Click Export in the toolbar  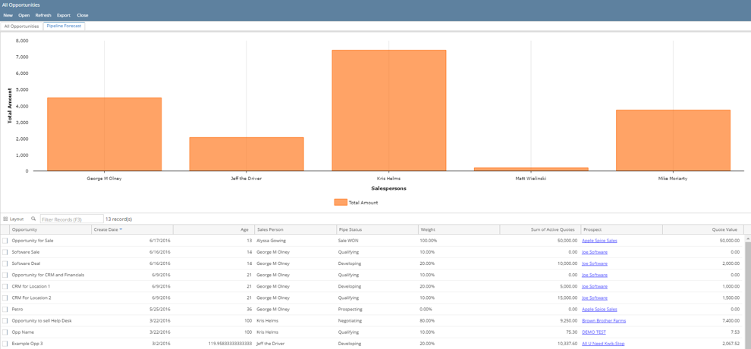[64, 15]
